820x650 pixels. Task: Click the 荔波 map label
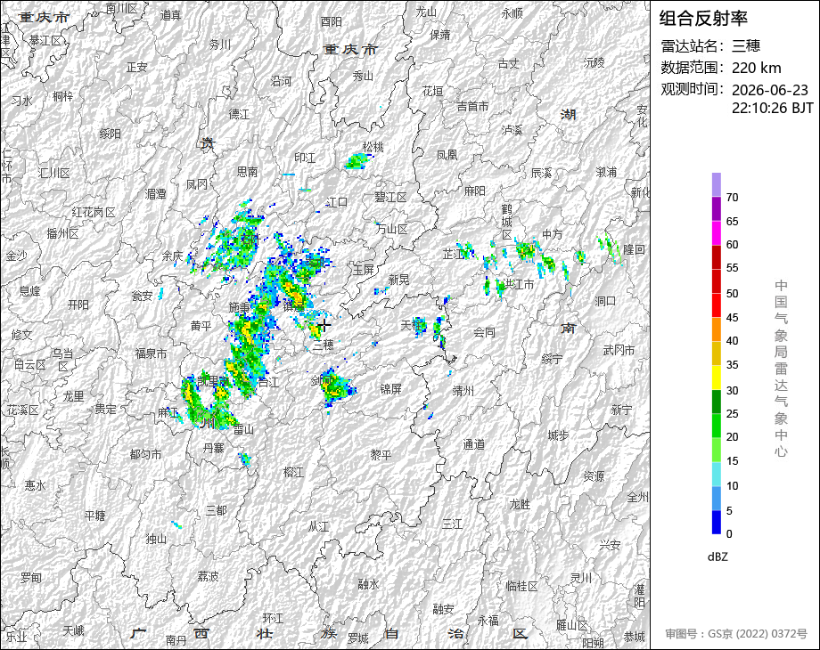tap(208, 577)
